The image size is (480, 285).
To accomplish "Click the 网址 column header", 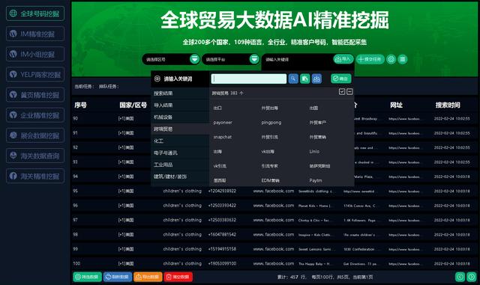I will (x=396, y=105).
